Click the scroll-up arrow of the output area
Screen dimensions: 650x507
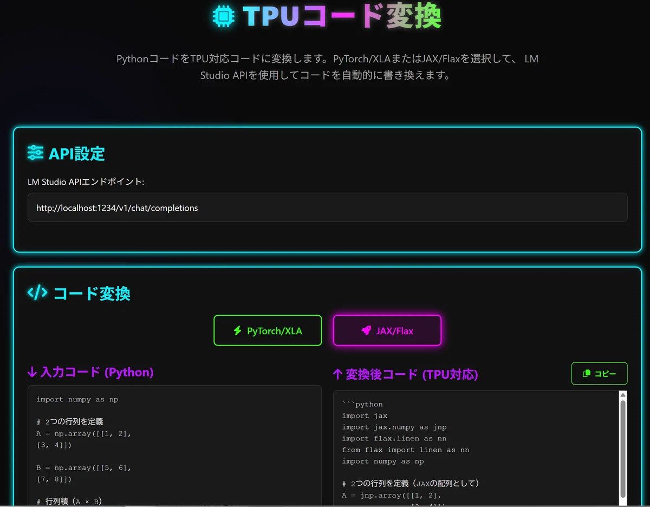623,395
